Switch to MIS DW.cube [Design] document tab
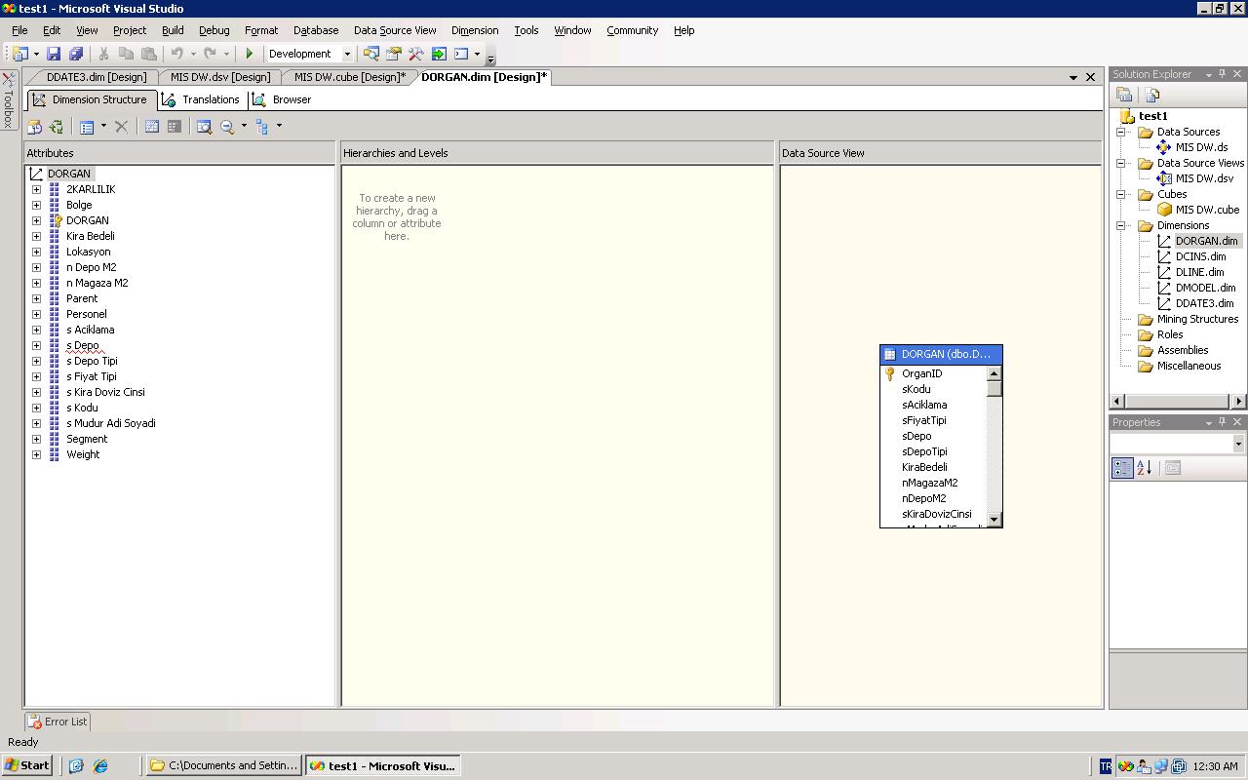Screen dimensions: 1248x780 pos(350,77)
